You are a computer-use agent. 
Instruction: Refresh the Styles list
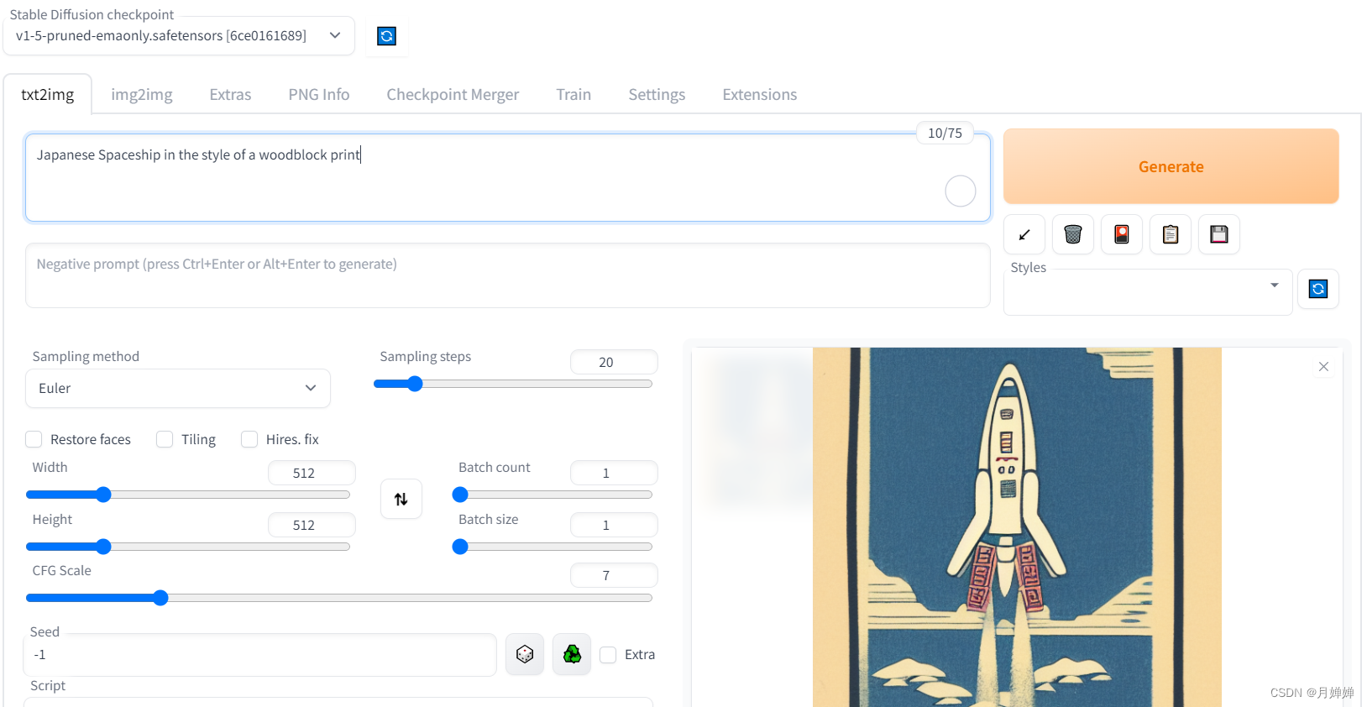point(1318,289)
